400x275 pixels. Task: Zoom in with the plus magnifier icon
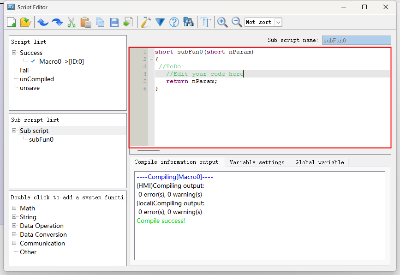(x=222, y=22)
